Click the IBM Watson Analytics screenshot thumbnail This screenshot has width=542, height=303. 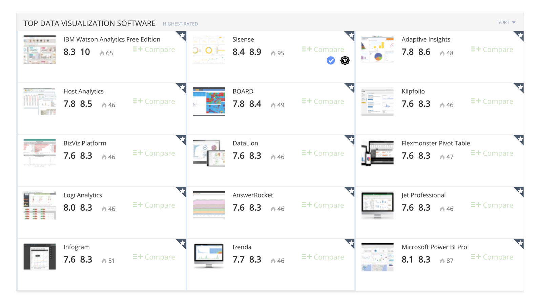point(40,50)
